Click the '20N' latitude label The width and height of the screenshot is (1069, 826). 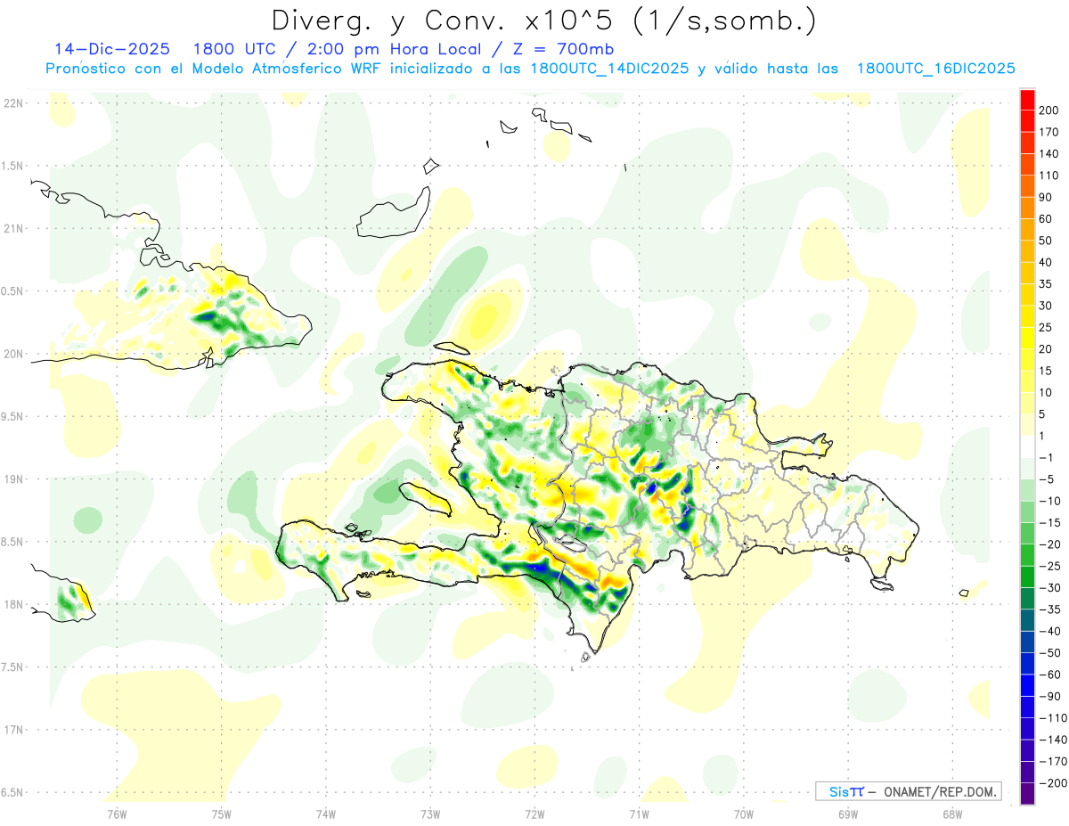coord(12,354)
